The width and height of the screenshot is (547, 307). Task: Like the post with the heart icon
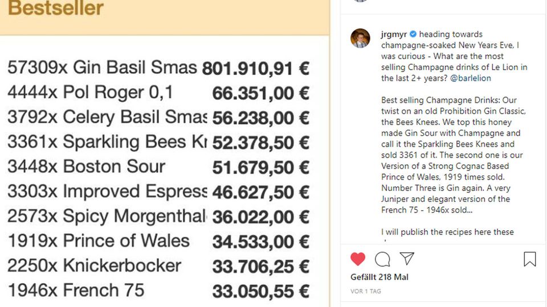pyautogui.click(x=358, y=259)
